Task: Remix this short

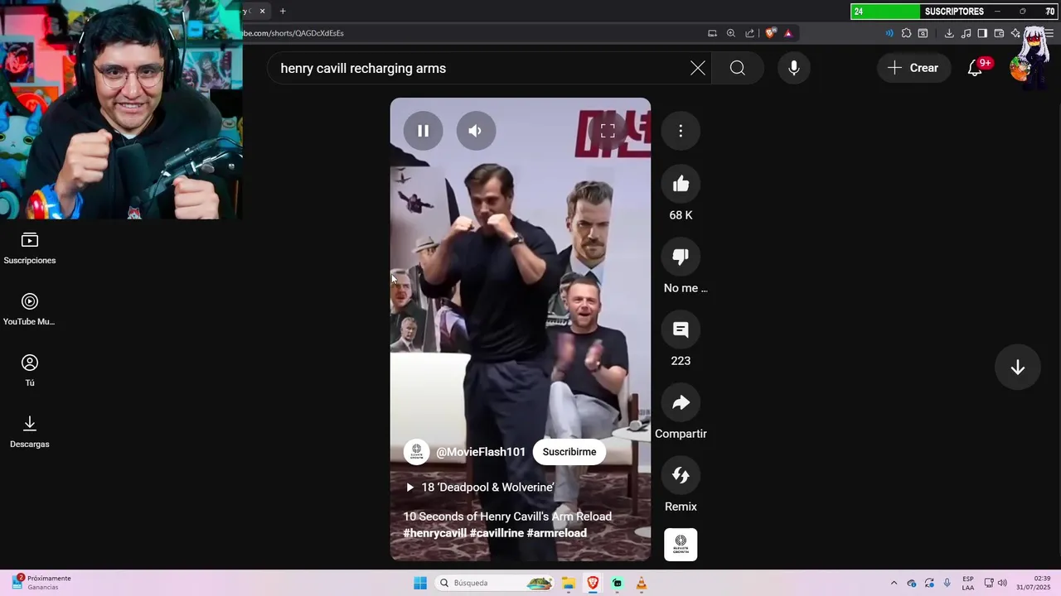Action: [x=681, y=475]
